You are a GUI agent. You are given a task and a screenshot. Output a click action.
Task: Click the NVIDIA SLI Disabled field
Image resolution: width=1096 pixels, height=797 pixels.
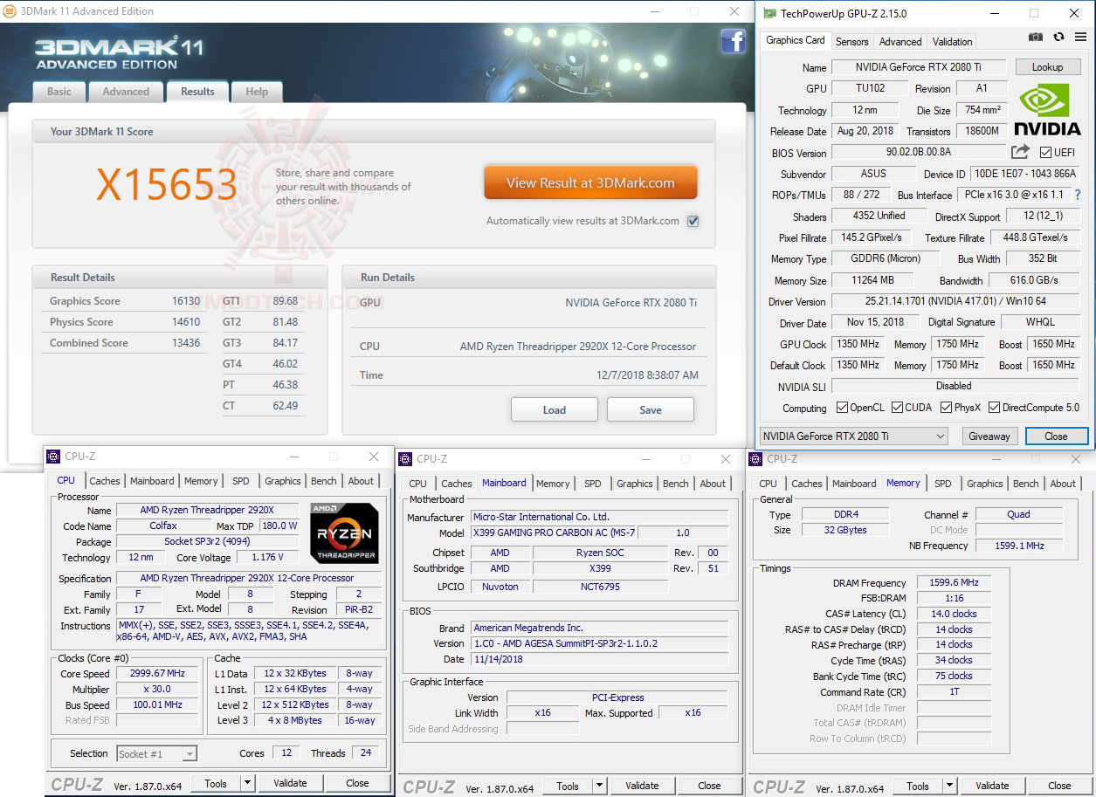955,386
